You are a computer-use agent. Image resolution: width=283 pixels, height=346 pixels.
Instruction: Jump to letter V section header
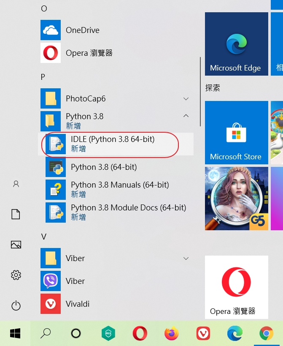click(43, 237)
